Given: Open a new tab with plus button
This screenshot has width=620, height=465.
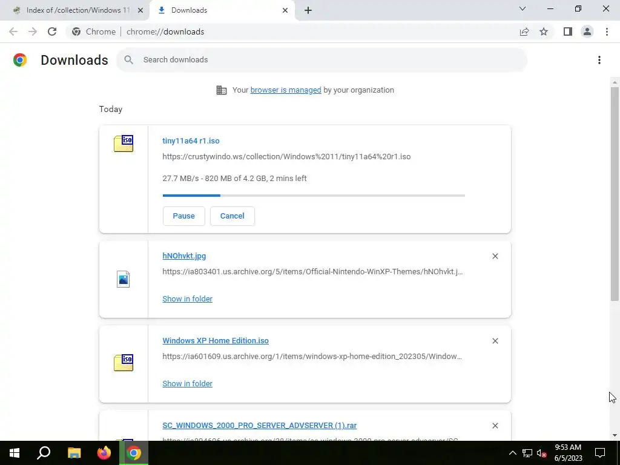Looking at the screenshot, I should point(308,10).
